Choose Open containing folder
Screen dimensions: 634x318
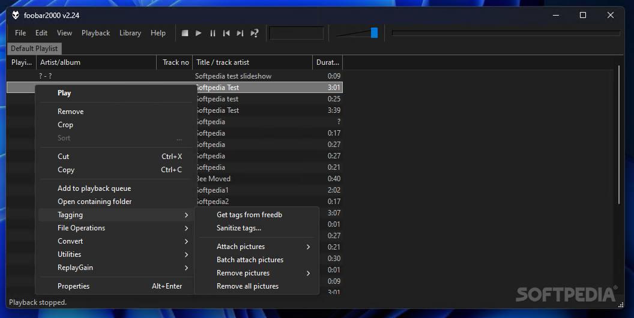tap(115, 202)
